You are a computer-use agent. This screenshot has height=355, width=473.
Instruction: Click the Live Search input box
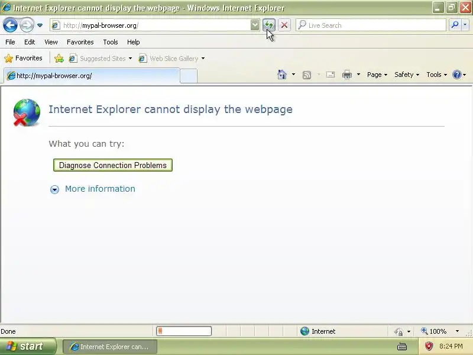(x=371, y=25)
